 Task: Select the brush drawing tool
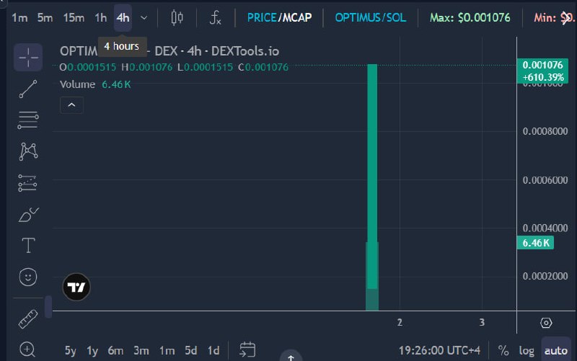click(28, 214)
